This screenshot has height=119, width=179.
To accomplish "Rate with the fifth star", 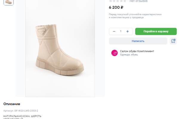I will (x=125, y=1).
